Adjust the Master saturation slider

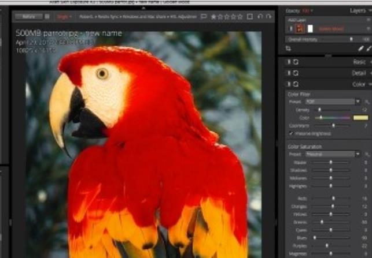point(331,162)
